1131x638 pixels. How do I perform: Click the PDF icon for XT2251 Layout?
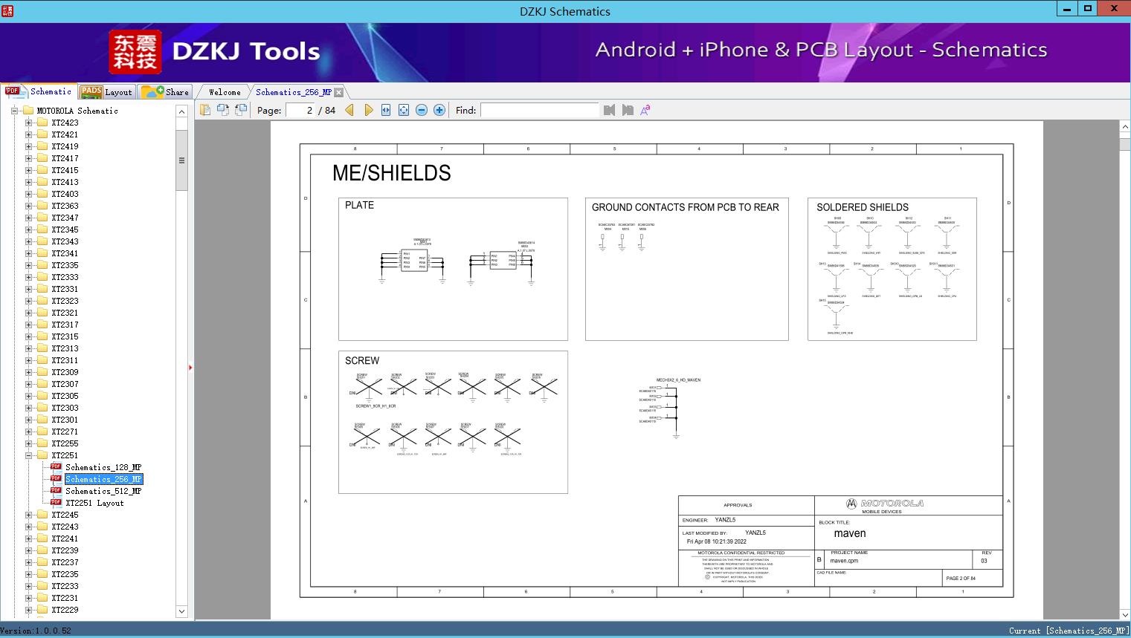click(56, 503)
